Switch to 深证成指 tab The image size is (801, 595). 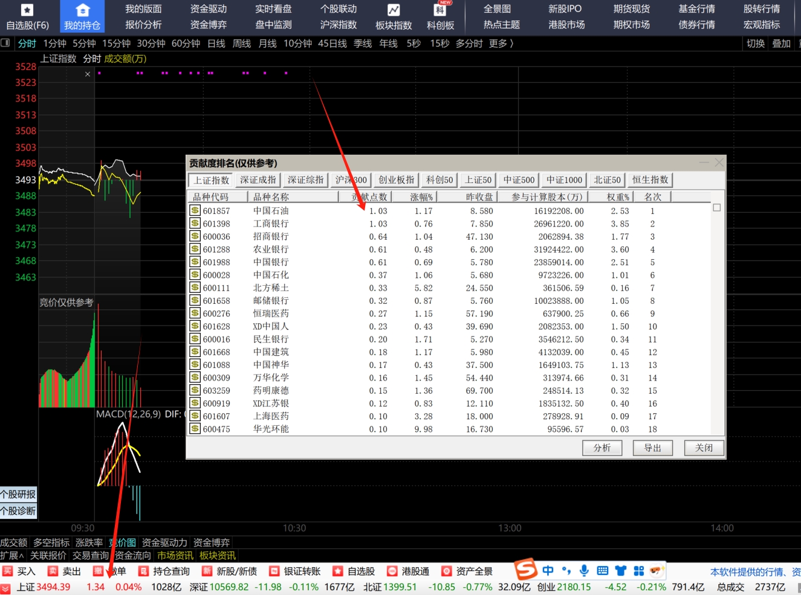[258, 180]
